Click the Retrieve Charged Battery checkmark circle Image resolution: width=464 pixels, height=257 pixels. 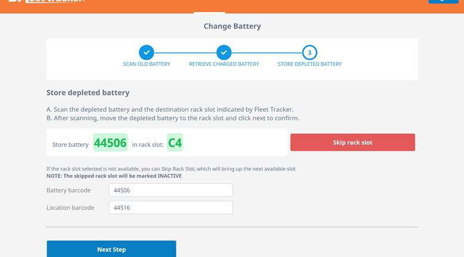coord(224,52)
